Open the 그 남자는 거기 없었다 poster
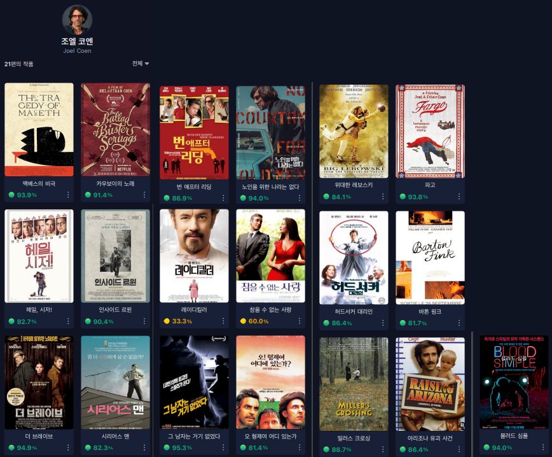Screen dimensions: 552x457 194,383
